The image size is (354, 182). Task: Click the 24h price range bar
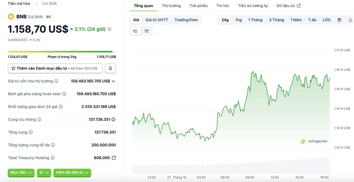coord(60,52)
